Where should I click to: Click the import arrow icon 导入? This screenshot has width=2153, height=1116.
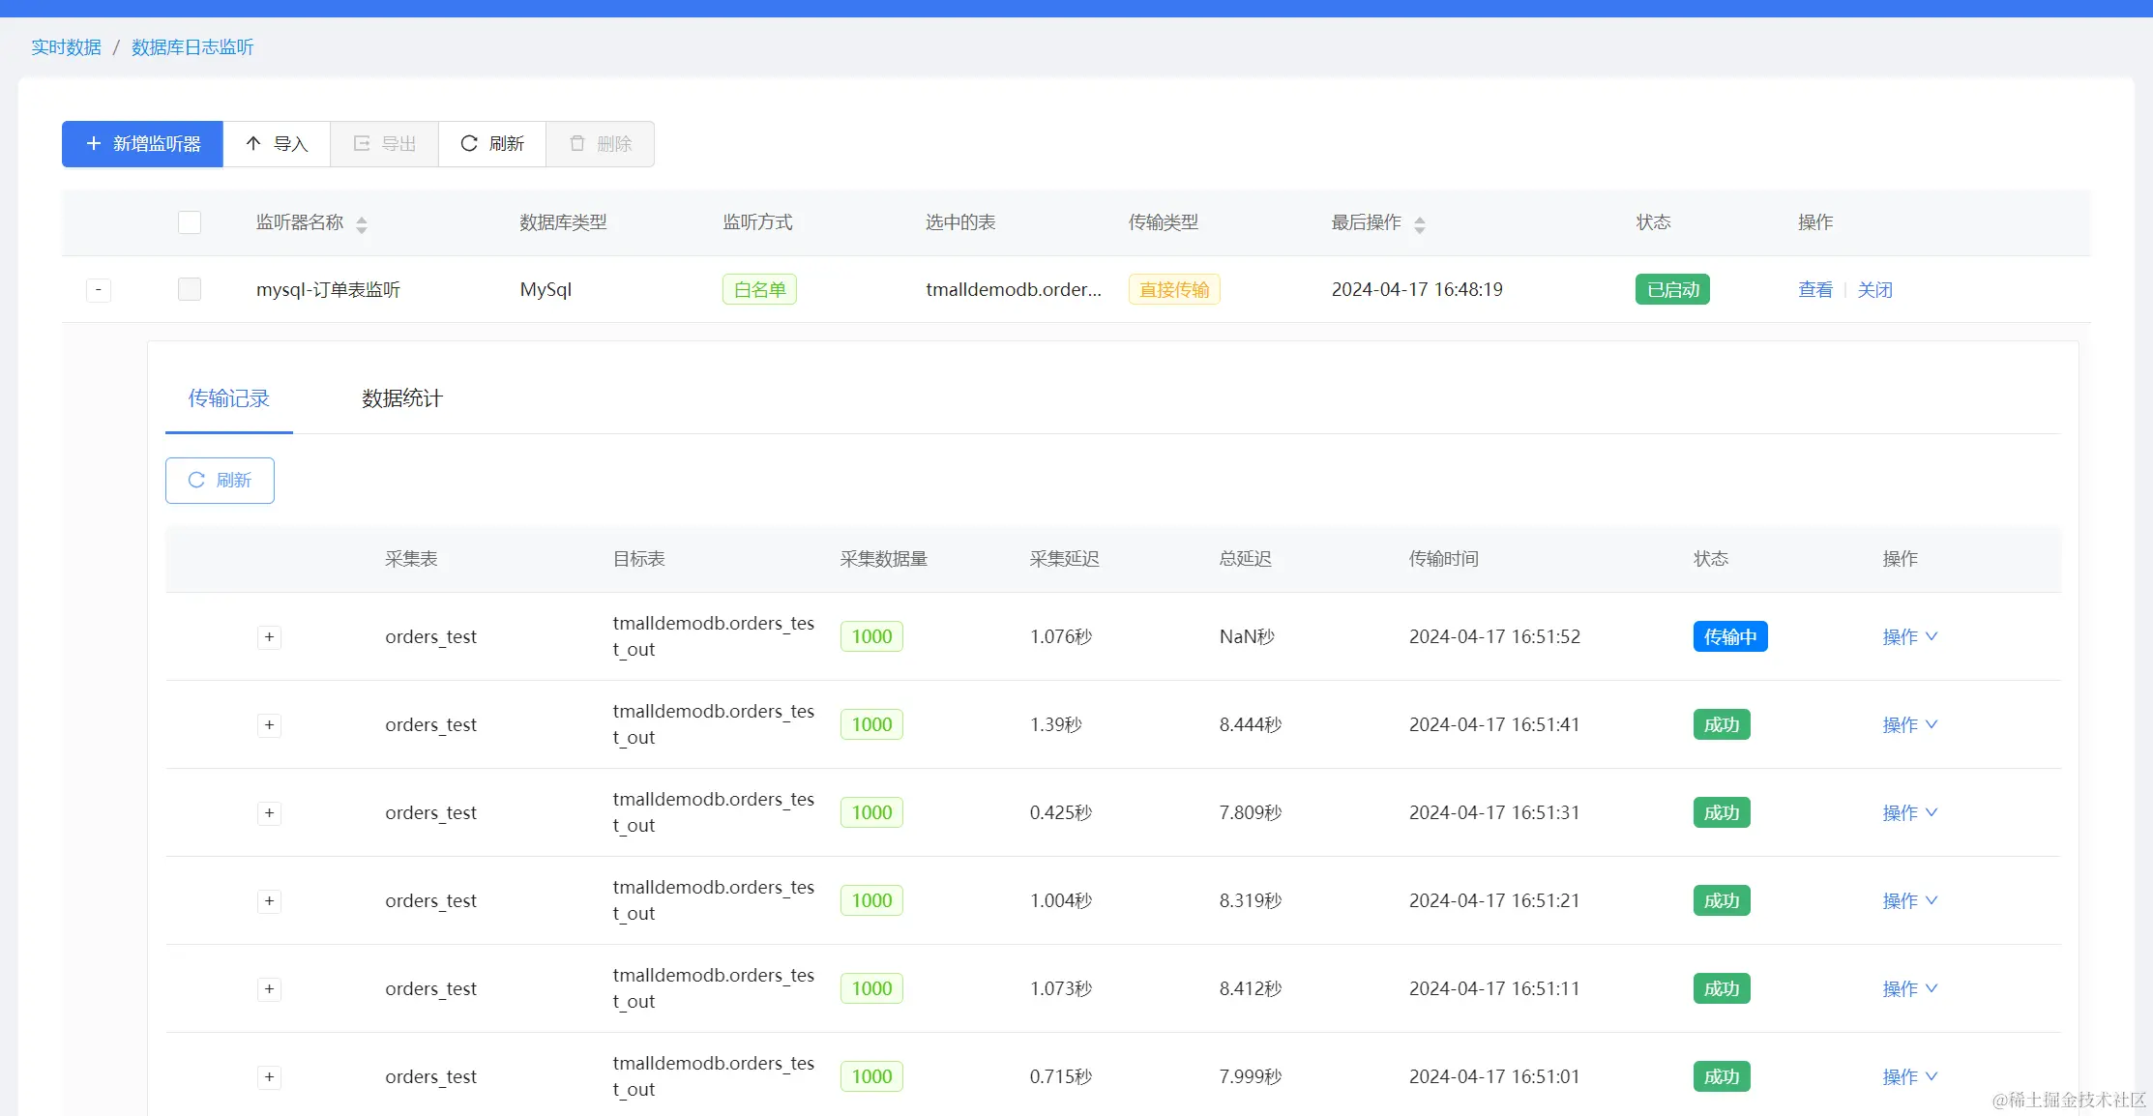click(253, 143)
